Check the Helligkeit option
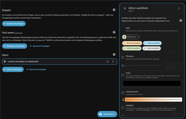This screenshot has width=186, height=119. (x=123, y=107)
